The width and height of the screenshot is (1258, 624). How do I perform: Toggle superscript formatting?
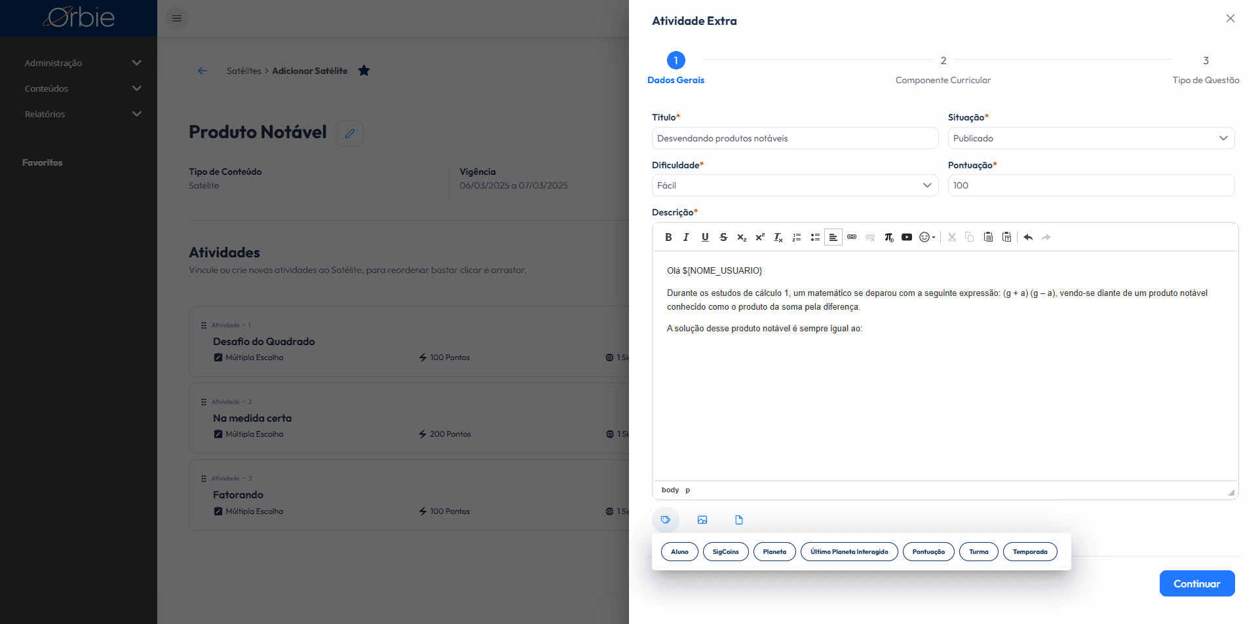[760, 237]
